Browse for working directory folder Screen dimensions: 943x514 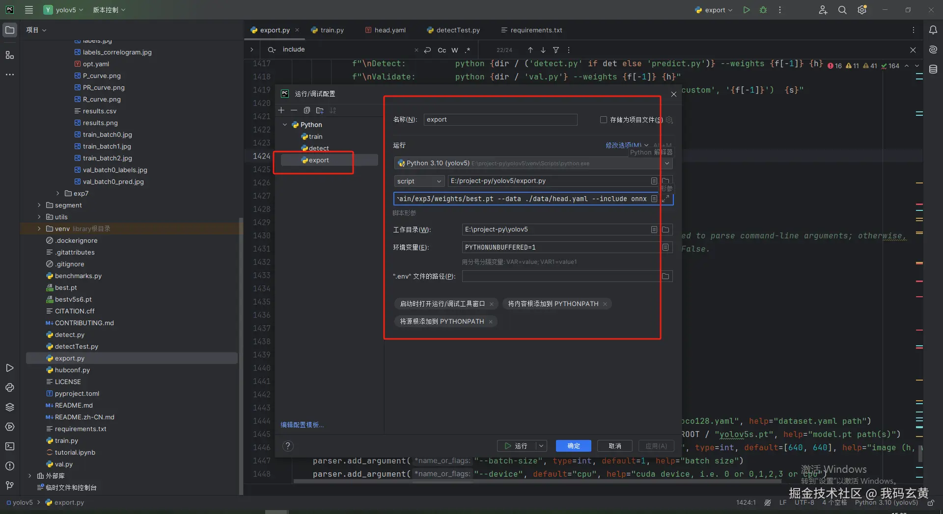(x=666, y=230)
